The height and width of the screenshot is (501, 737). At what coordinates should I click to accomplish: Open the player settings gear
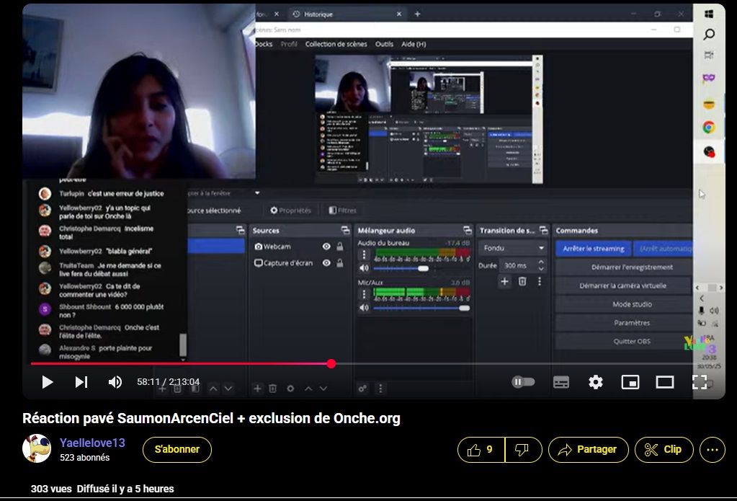595,382
